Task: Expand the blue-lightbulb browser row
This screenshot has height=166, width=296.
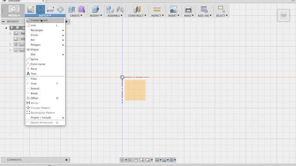Action: 10,44
